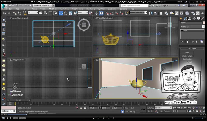Open the Material Editor icon
The height and width of the screenshot is (121, 207).
pyautogui.click(x=187, y=13)
